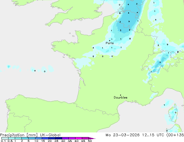Click the Dourbies location label

[x=120, y=97]
